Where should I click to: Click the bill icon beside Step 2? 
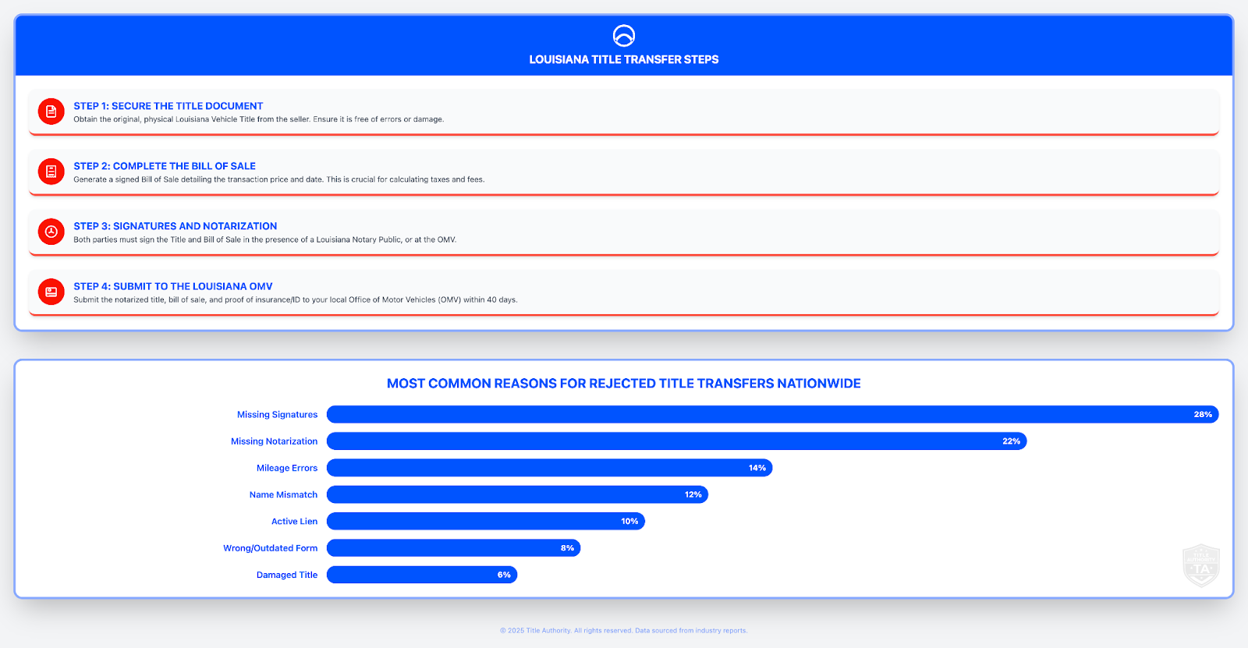[x=51, y=172]
